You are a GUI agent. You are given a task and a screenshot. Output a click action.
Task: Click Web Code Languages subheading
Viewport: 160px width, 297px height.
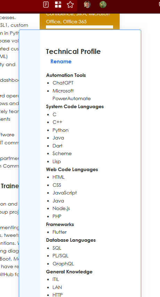72,169
